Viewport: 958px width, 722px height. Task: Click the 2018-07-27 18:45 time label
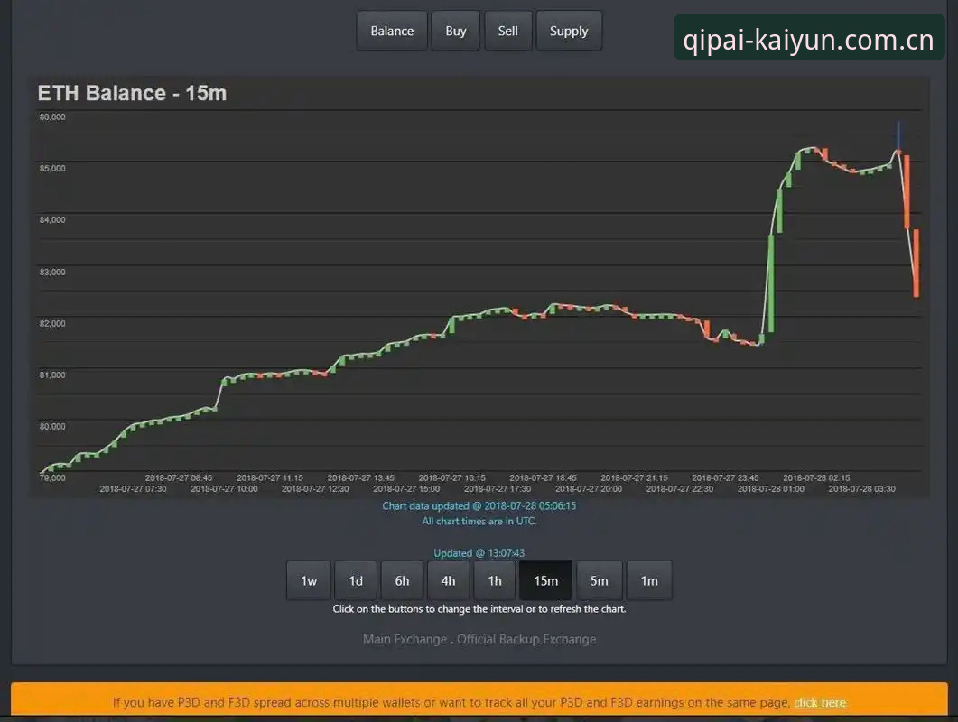click(544, 477)
